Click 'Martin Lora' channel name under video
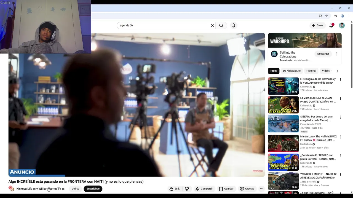The height and width of the screenshot is (198, 353). [x=306, y=144]
